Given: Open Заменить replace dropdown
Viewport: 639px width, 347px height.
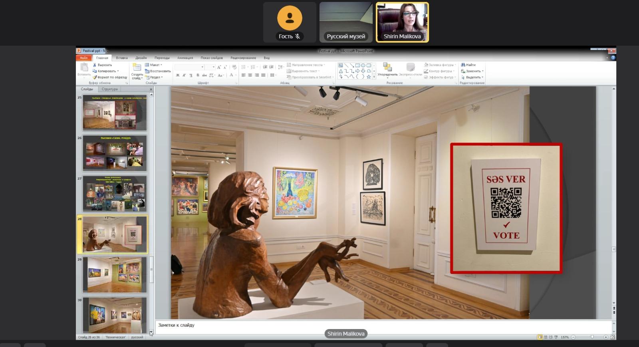Looking at the screenshot, I should tap(472, 71).
